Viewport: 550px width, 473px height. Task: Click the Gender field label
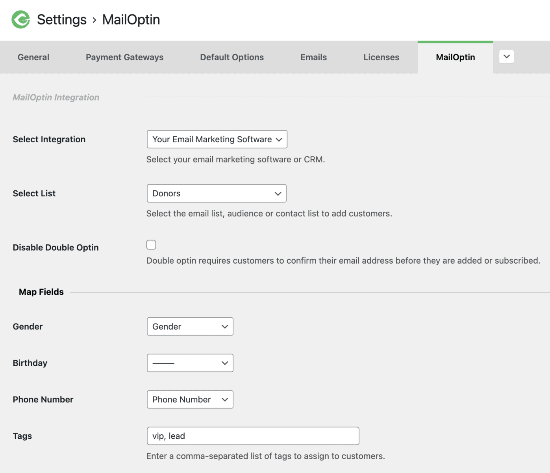coord(28,326)
